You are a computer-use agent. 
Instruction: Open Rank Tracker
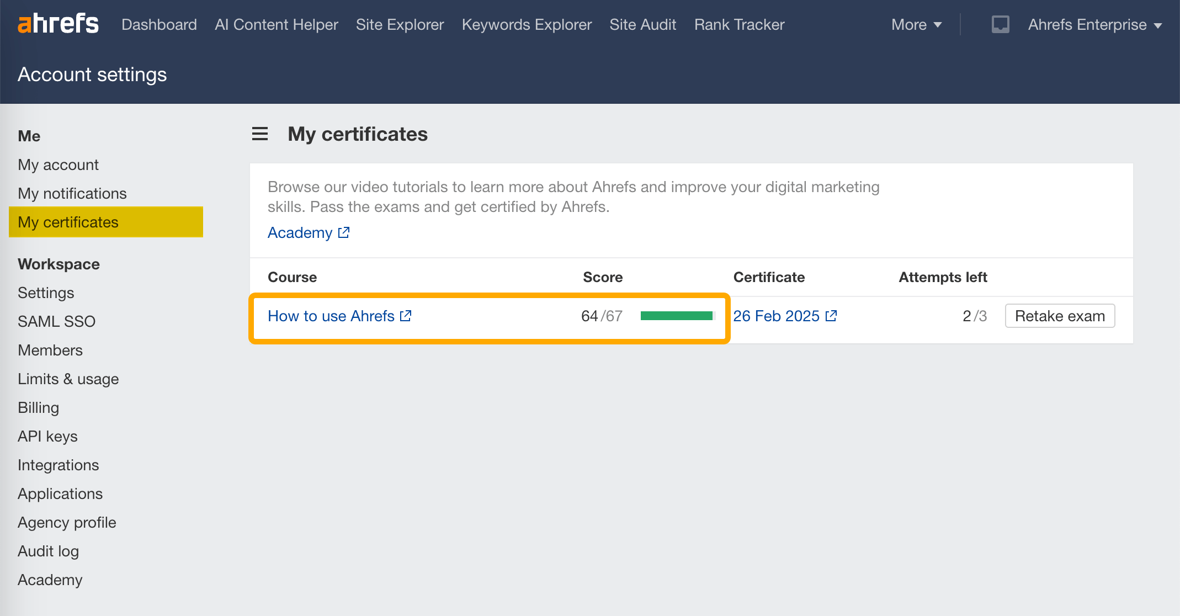click(x=739, y=25)
